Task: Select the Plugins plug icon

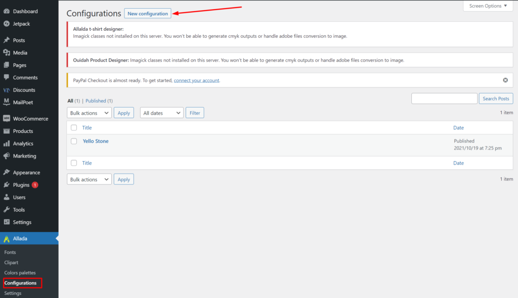Action: [7, 185]
